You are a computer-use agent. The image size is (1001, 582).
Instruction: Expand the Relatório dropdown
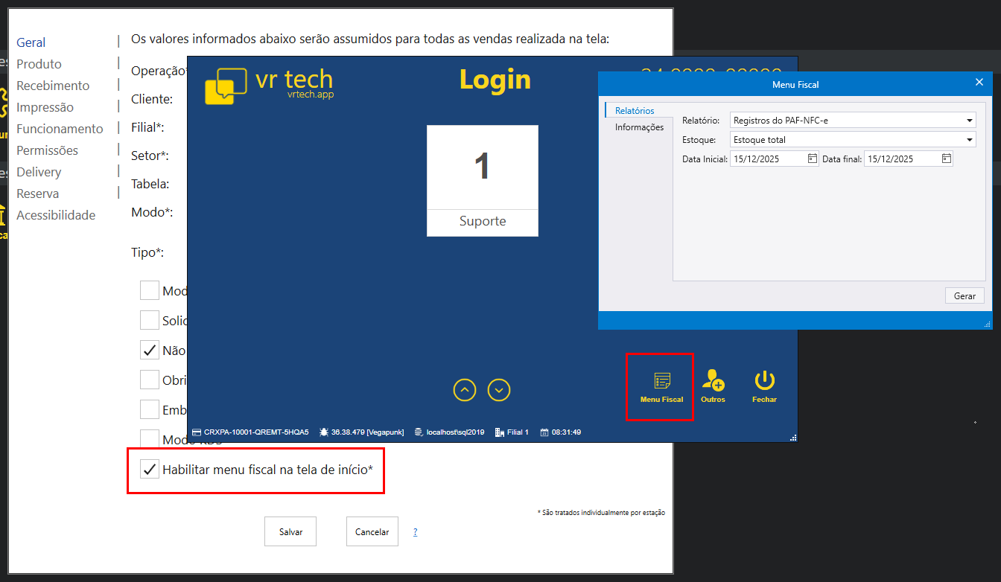[969, 121]
